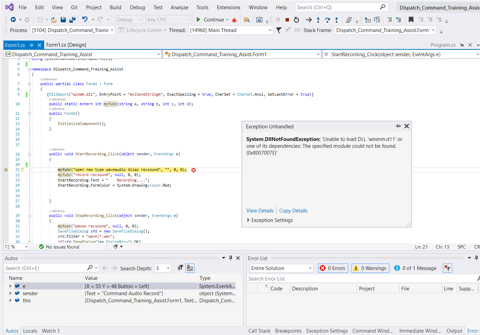The image size is (480, 335).
Task: Click the View Details link
Action: (x=260, y=211)
